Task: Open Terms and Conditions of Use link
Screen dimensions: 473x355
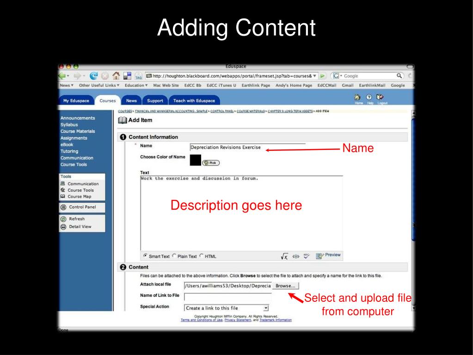Action: [202, 320]
